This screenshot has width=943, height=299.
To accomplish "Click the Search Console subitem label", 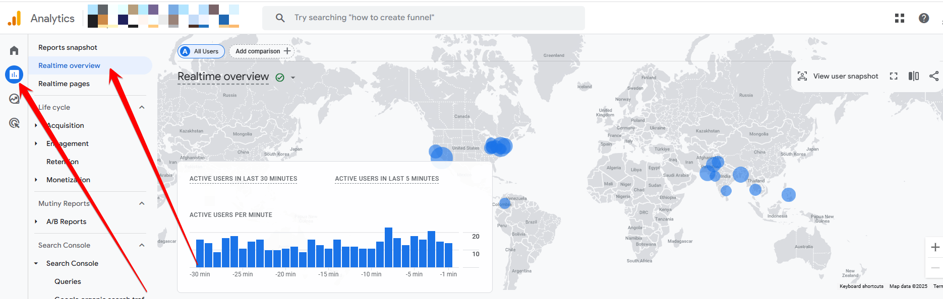I will (72, 263).
